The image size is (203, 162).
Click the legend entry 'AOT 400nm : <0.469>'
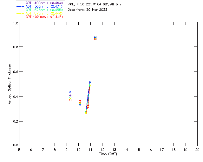(40, 3)
